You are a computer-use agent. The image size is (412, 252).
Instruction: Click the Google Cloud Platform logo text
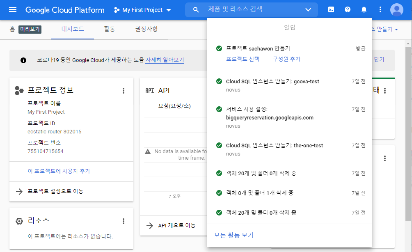pyautogui.click(x=65, y=10)
